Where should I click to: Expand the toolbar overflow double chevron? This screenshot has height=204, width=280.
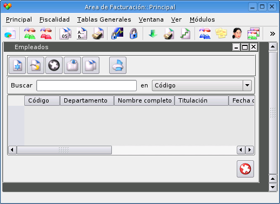(272, 33)
